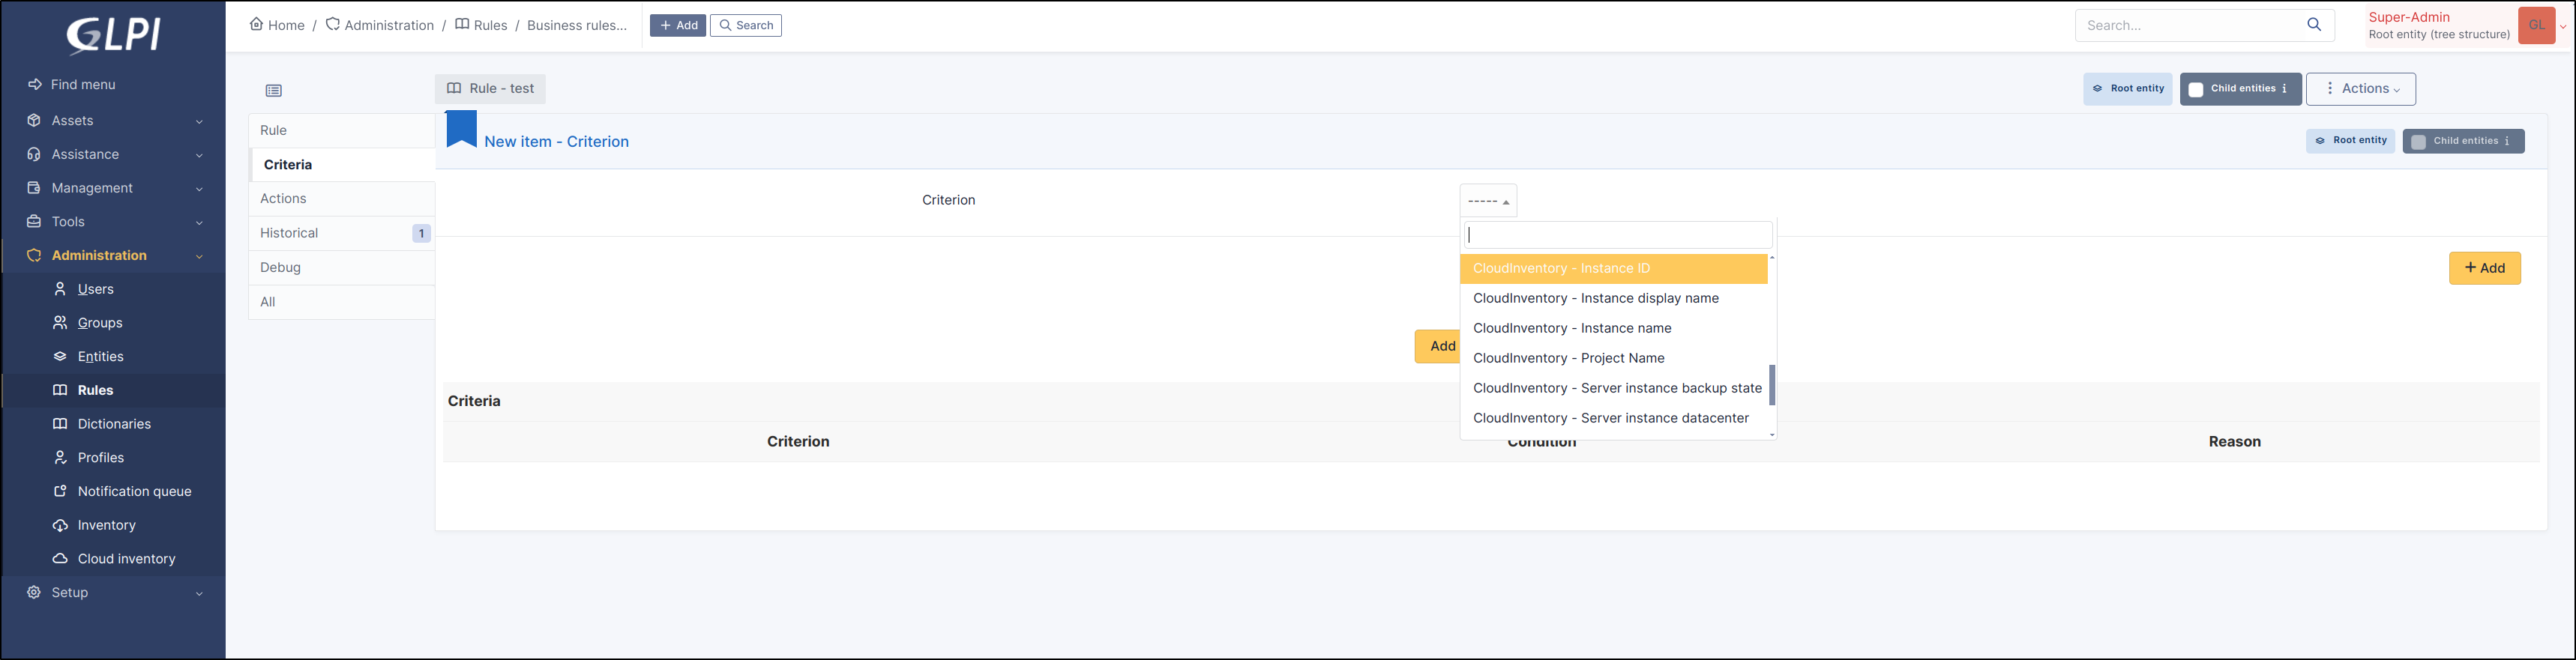The image size is (2576, 660).
Task: Click the Search button beside Add
Action: coord(745,25)
